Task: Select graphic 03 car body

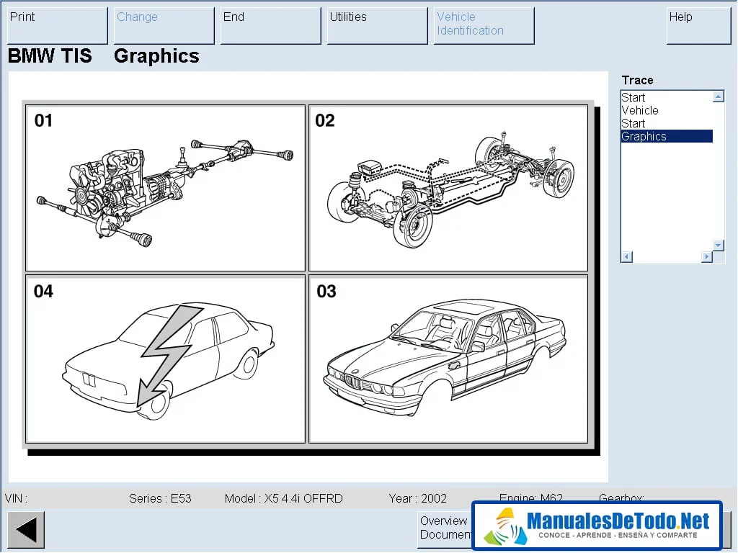Action: tap(448, 359)
